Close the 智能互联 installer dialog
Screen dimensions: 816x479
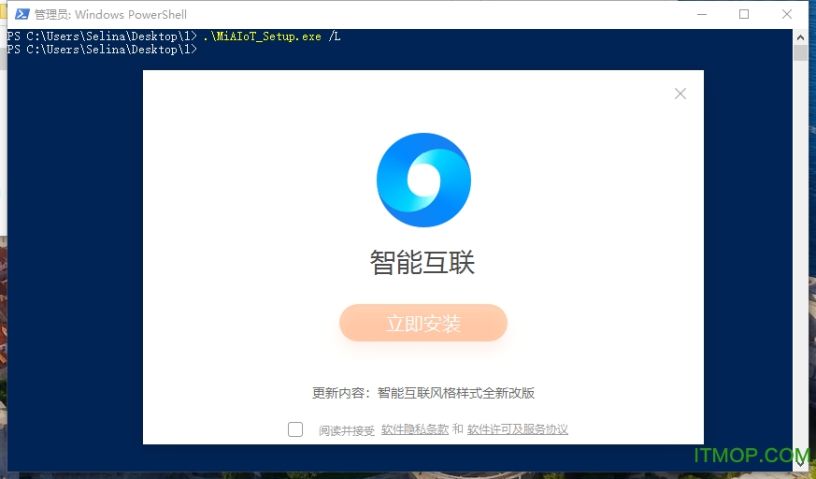tap(680, 94)
